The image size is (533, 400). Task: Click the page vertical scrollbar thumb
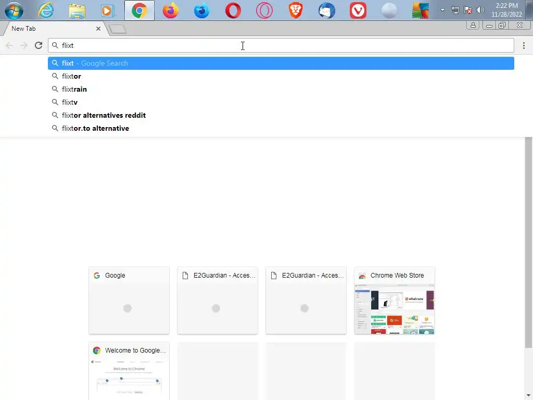528,242
